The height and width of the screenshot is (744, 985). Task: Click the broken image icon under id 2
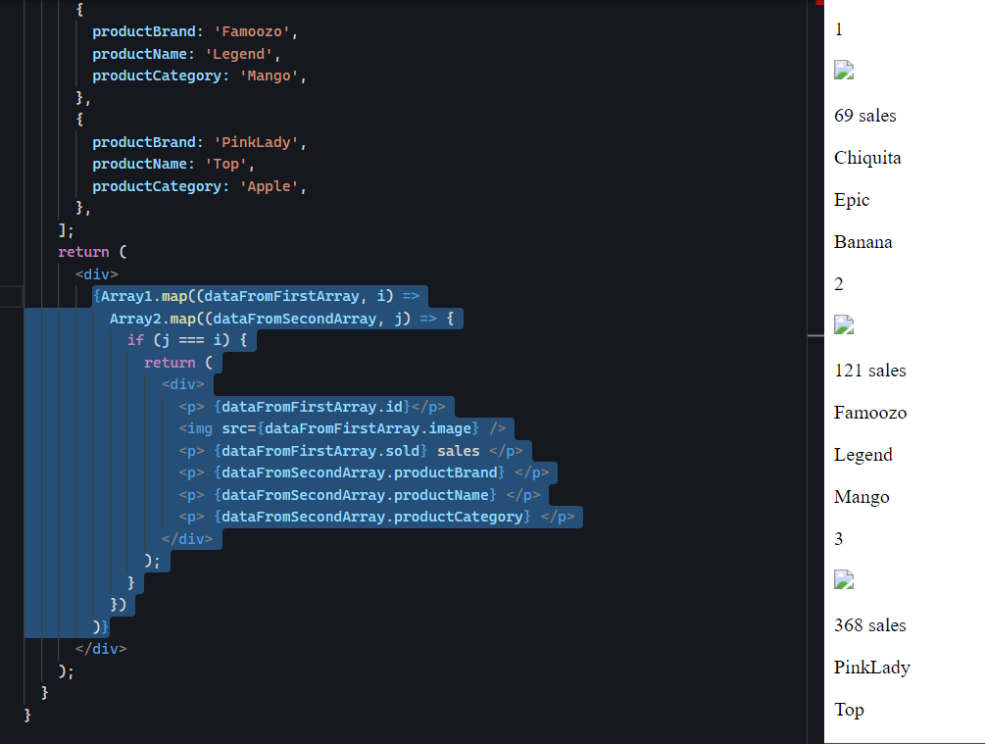(x=844, y=324)
